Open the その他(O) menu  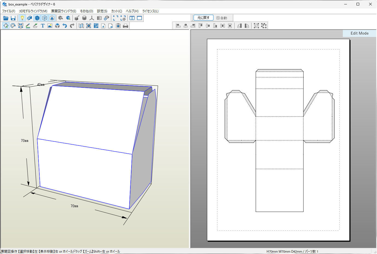pos(86,11)
